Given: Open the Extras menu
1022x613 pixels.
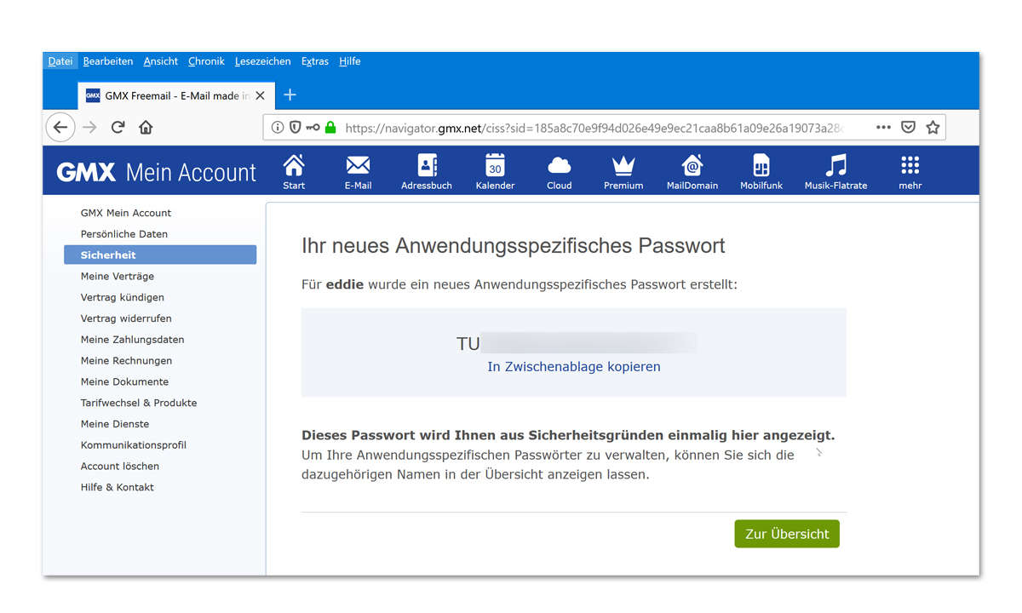Looking at the screenshot, I should [x=315, y=61].
